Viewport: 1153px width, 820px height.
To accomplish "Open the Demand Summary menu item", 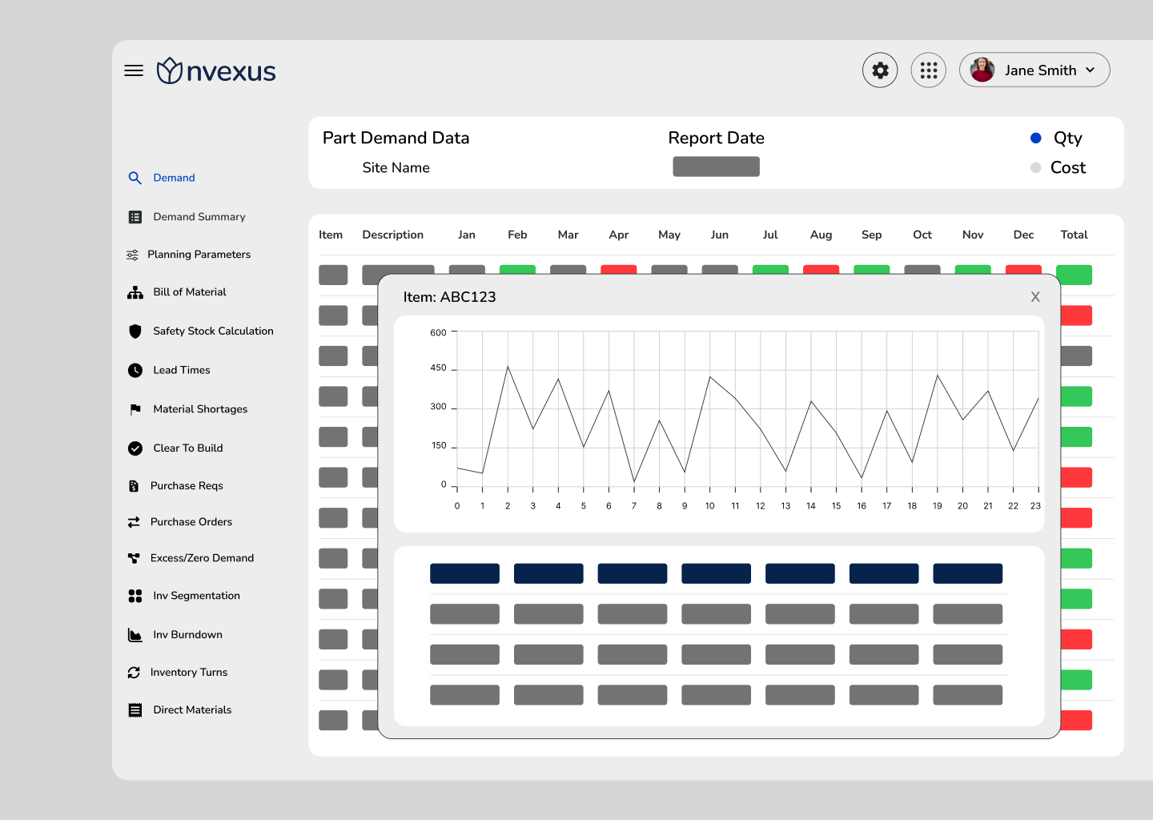I will click(x=199, y=217).
